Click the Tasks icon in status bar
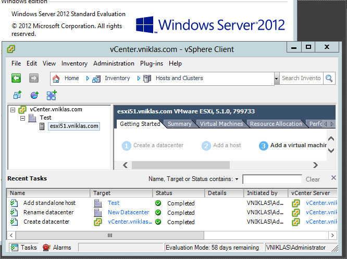 [15, 248]
